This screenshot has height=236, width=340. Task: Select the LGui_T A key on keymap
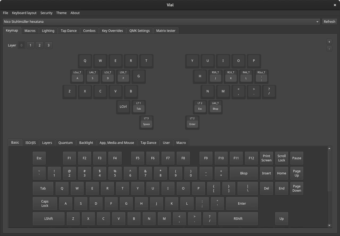coord(77,76)
